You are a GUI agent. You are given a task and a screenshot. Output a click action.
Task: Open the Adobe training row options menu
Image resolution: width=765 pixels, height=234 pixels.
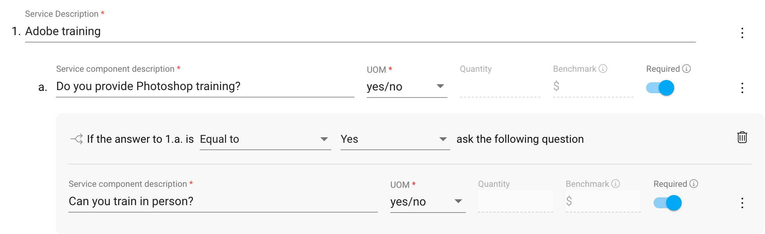click(x=742, y=33)
